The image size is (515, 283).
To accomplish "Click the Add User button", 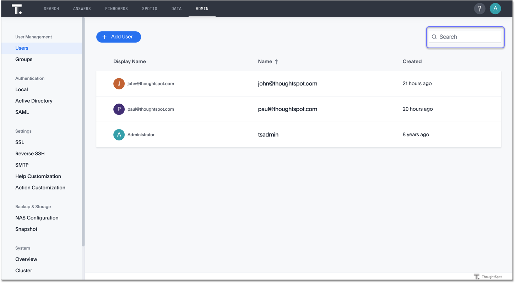I will (119, 37).
